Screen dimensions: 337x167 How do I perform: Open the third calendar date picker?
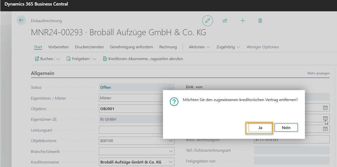pos(326,129)
